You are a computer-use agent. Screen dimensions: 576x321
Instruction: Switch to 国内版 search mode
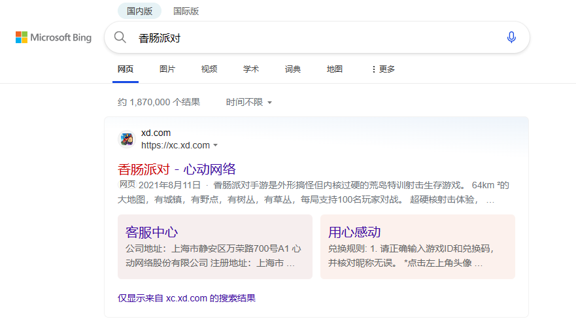click(x=140, y=11)
